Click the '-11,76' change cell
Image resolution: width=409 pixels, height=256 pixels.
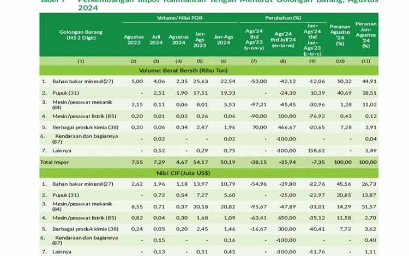coord(317,252)
